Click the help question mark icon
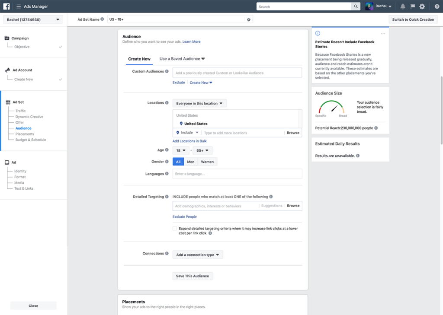This screenshot has height=315, width=443. coord(437,6)
